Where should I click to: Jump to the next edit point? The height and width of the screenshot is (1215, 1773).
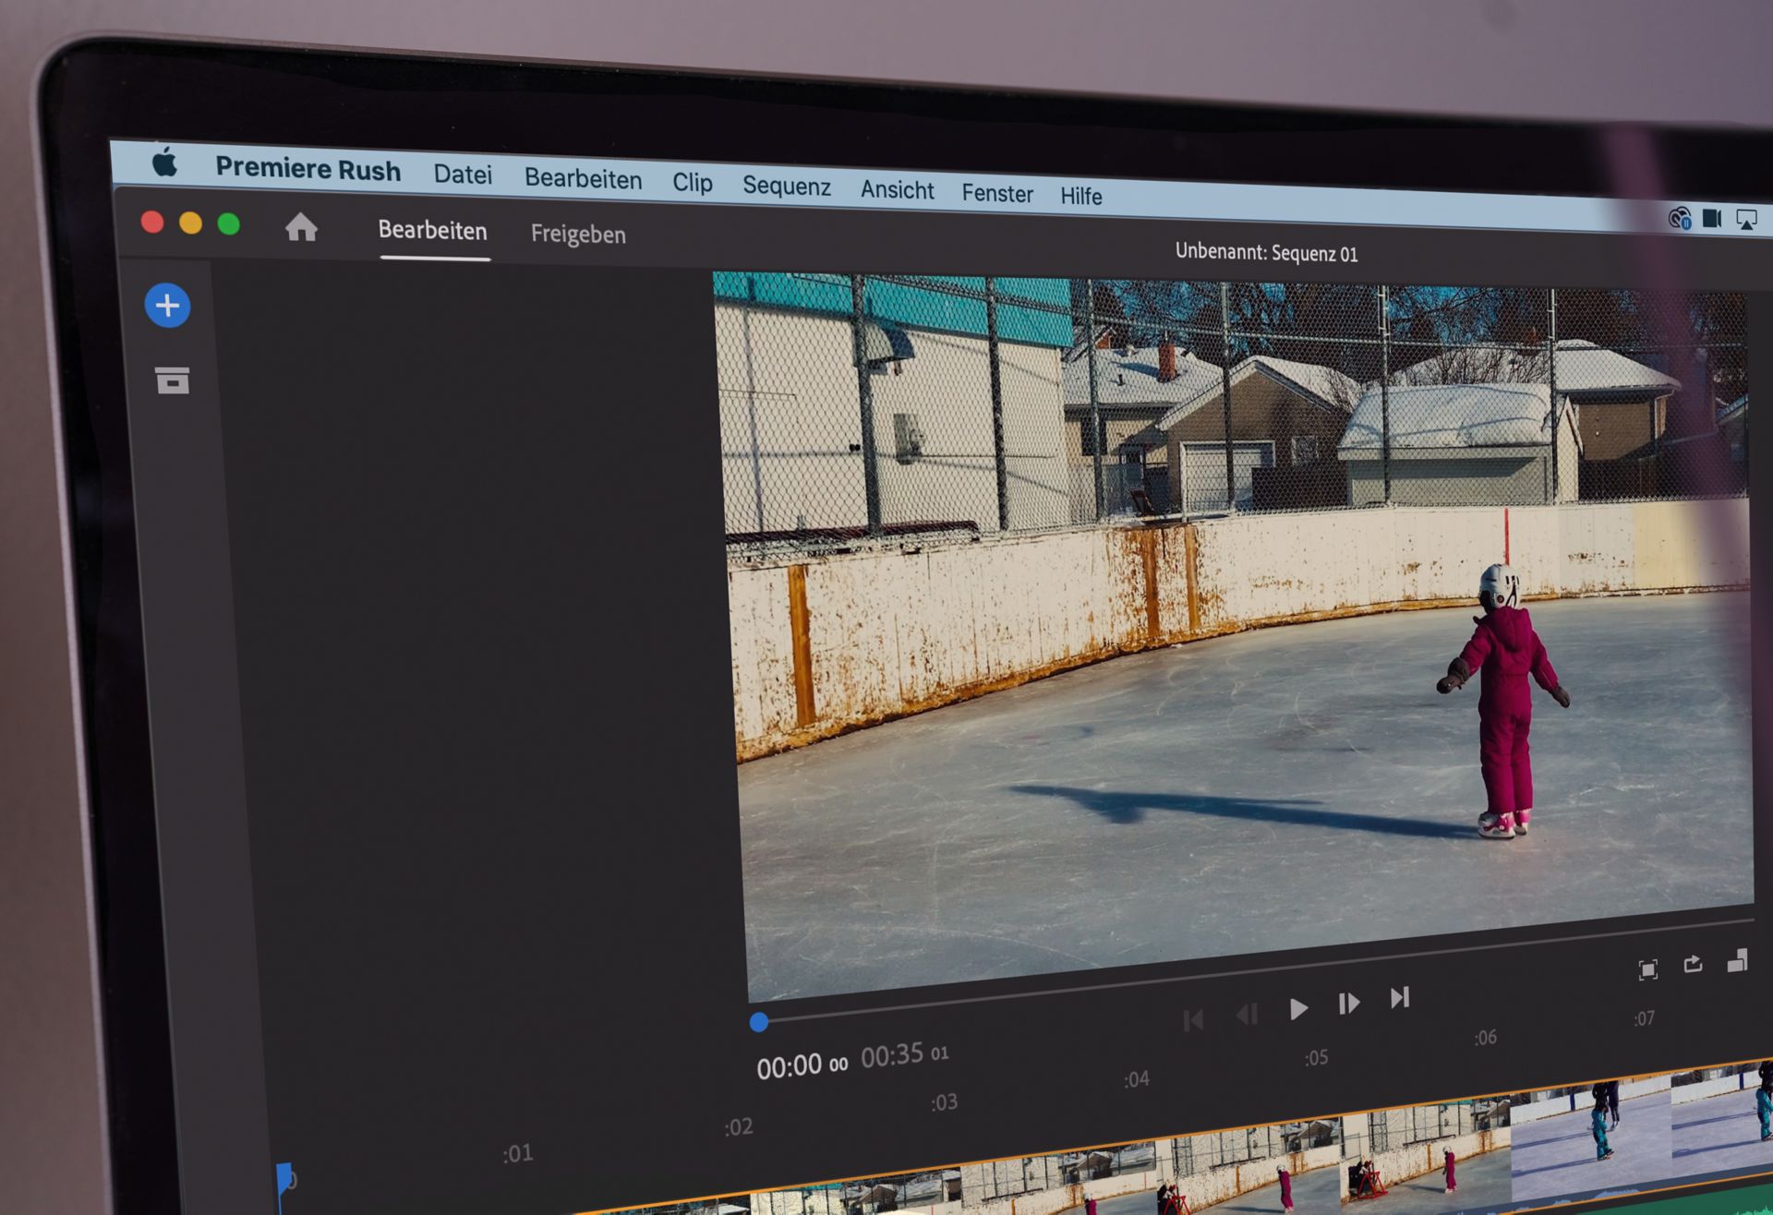(1400, 998)
